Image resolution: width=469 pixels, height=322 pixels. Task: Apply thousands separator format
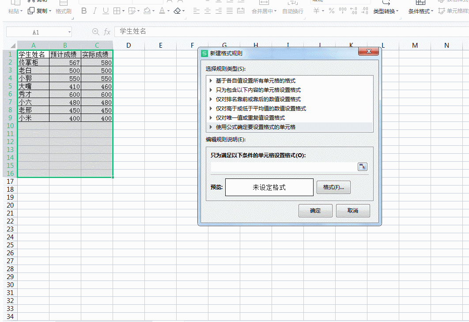[x=343, y=11]
